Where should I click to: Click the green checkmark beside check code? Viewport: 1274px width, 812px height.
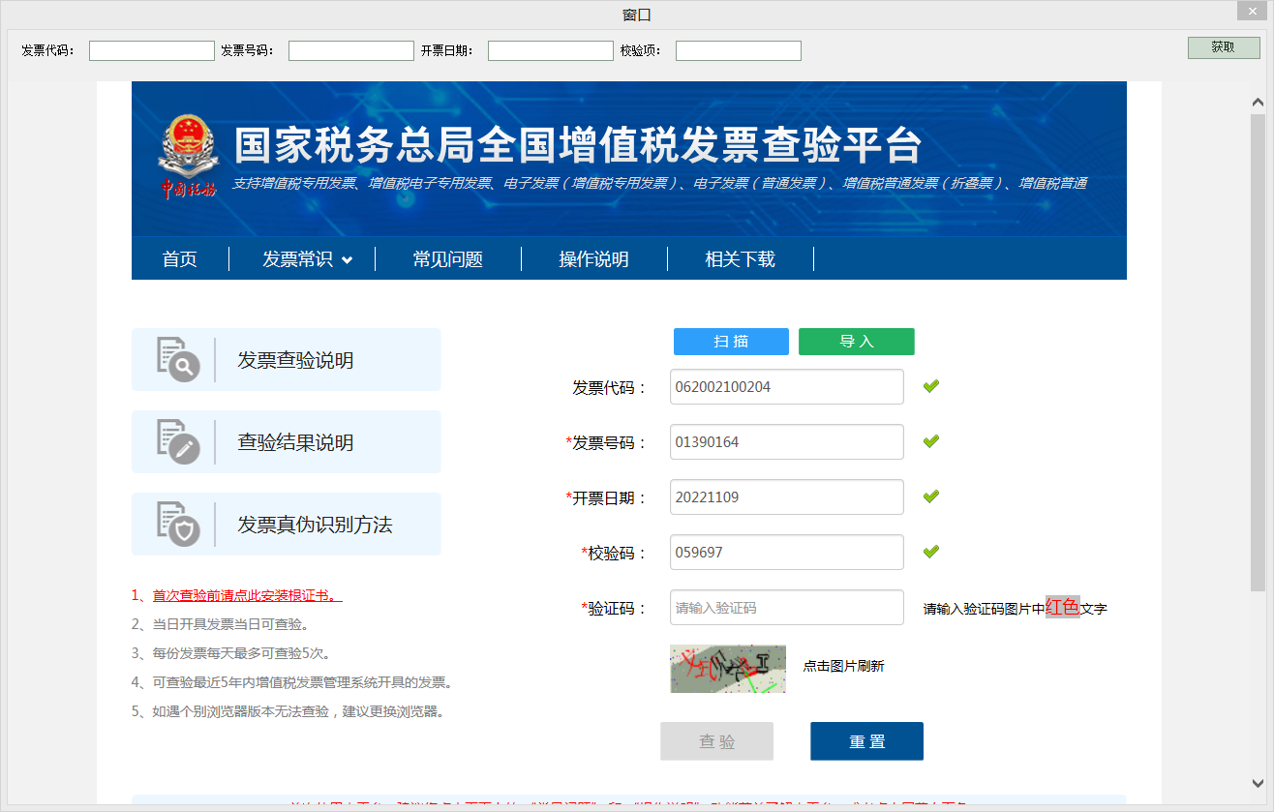pyautogui.click(x=931, y=552)
